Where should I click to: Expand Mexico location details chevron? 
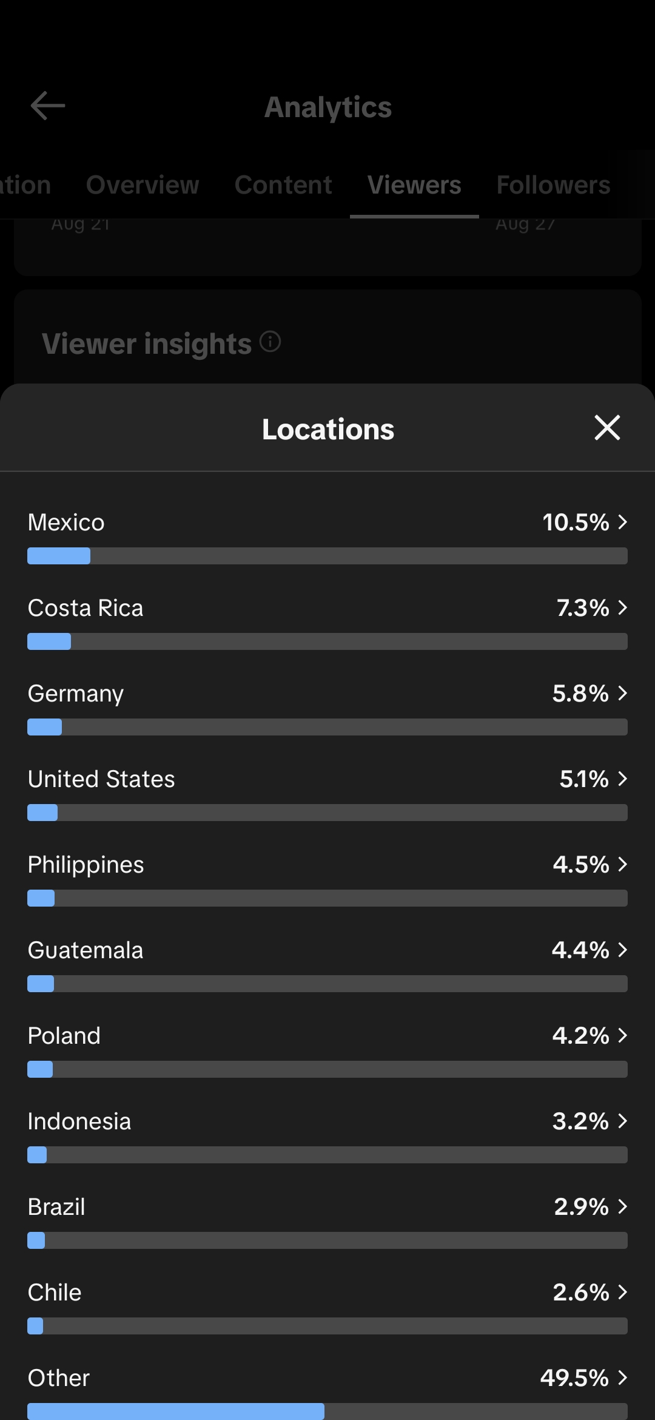[622, 522]
